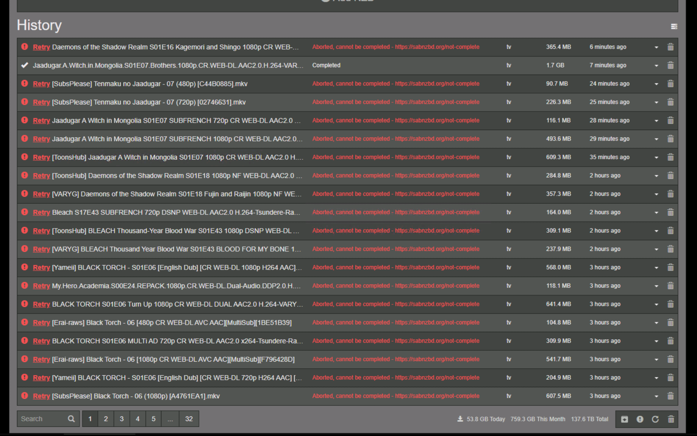Go to history page 4
The height and width of the screenshot is (436, 697).
point(137,419)
